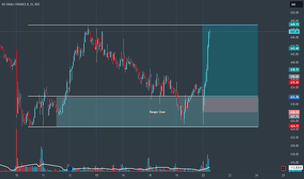Click date 10 on the time axis
The image size is (304, 179).
coord(17,175)
